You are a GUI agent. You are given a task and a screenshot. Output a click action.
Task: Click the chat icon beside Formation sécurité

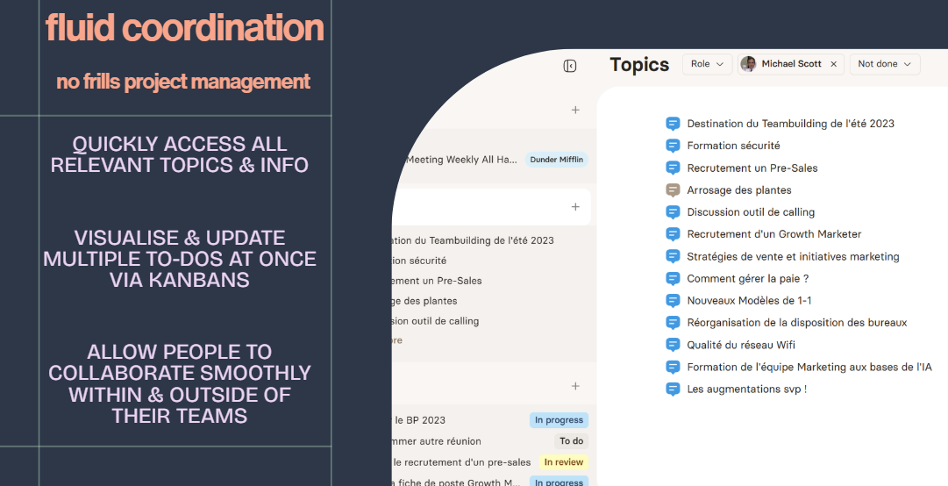tap(673, 146)
